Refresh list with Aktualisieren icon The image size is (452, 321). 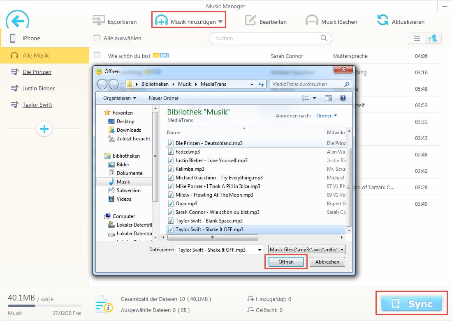point(382,21)
